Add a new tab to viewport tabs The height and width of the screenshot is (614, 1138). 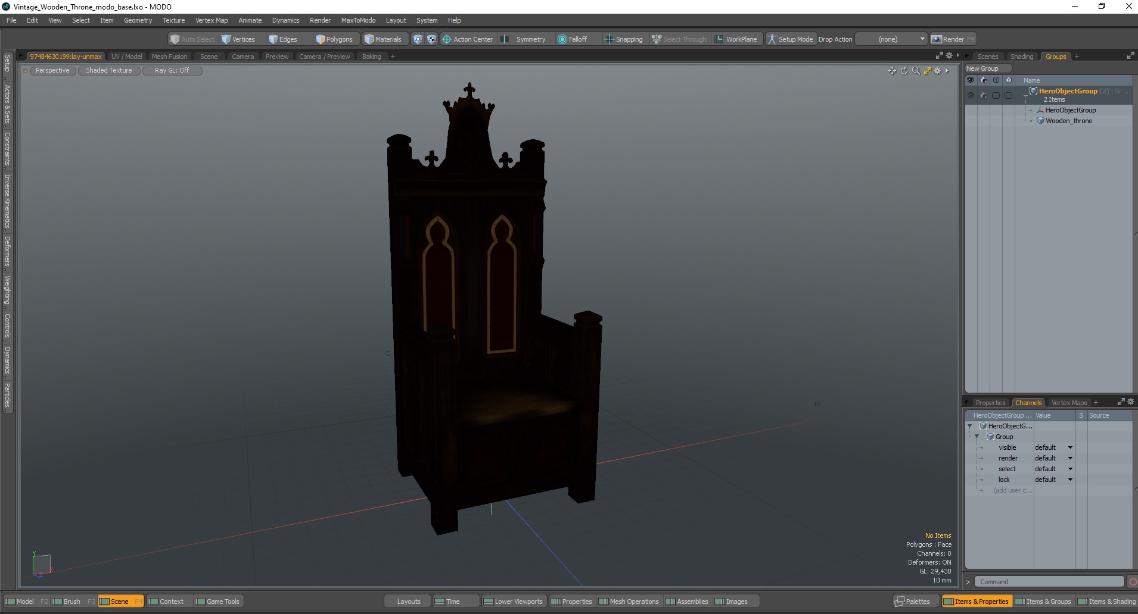[393, 57]
